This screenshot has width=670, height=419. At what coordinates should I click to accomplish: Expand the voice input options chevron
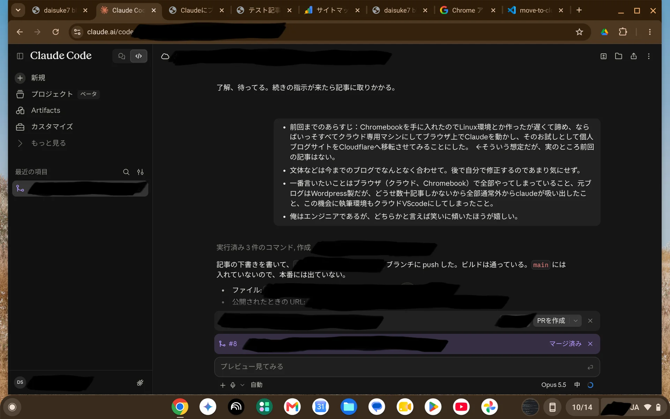242,385
